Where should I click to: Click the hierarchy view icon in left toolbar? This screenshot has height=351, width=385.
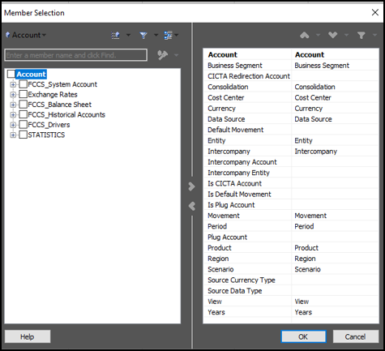(168, 35)
